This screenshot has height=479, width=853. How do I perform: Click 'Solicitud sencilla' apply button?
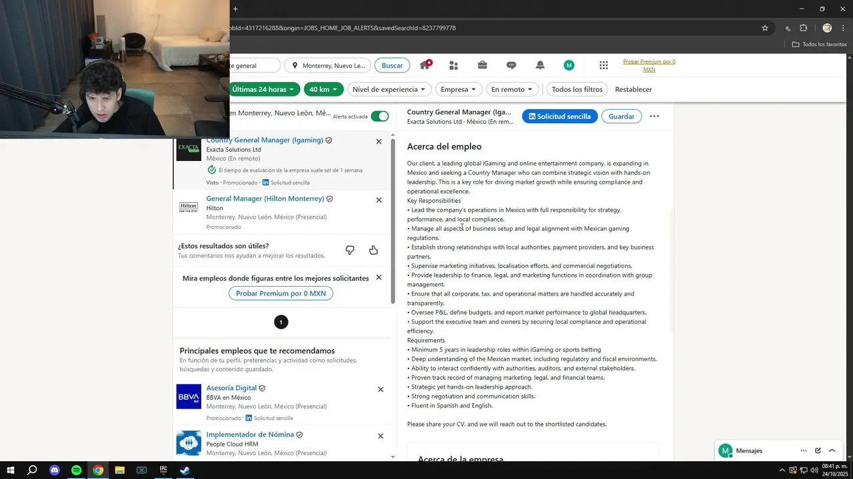(x=560, y=116)
